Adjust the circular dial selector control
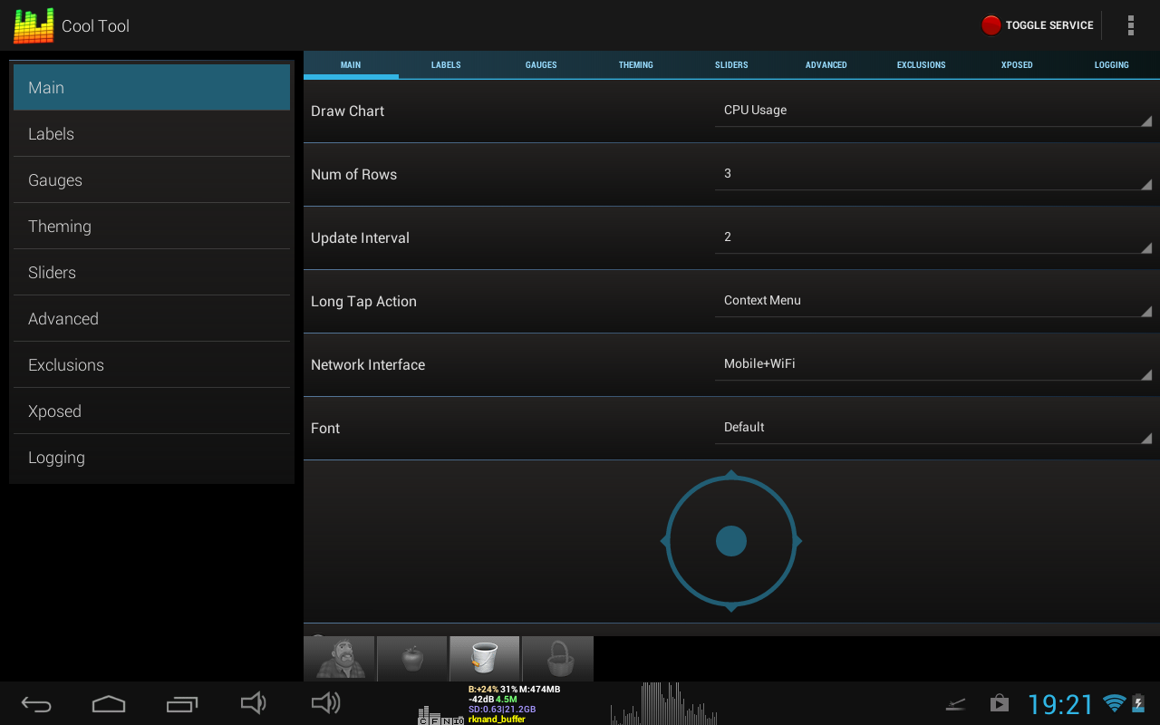 click(731, 540)
